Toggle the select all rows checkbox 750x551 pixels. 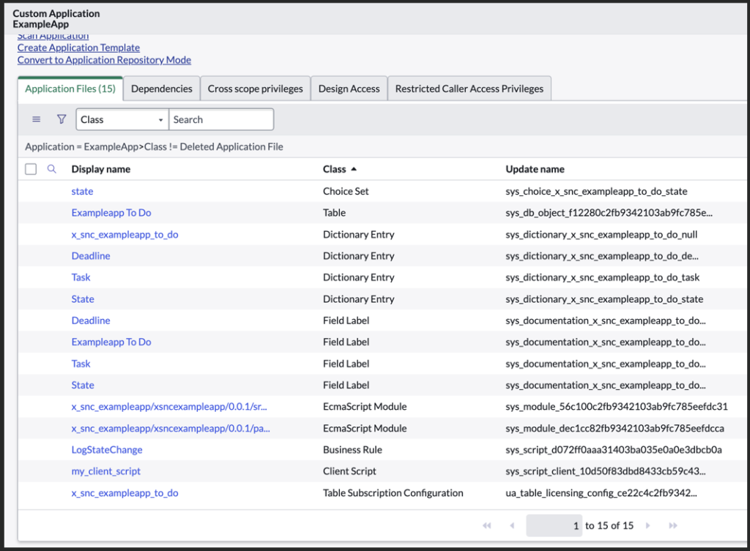[x=31, y=169]
